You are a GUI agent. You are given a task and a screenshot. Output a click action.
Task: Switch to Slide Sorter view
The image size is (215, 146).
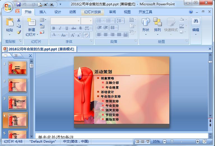(x=143, y=142)
